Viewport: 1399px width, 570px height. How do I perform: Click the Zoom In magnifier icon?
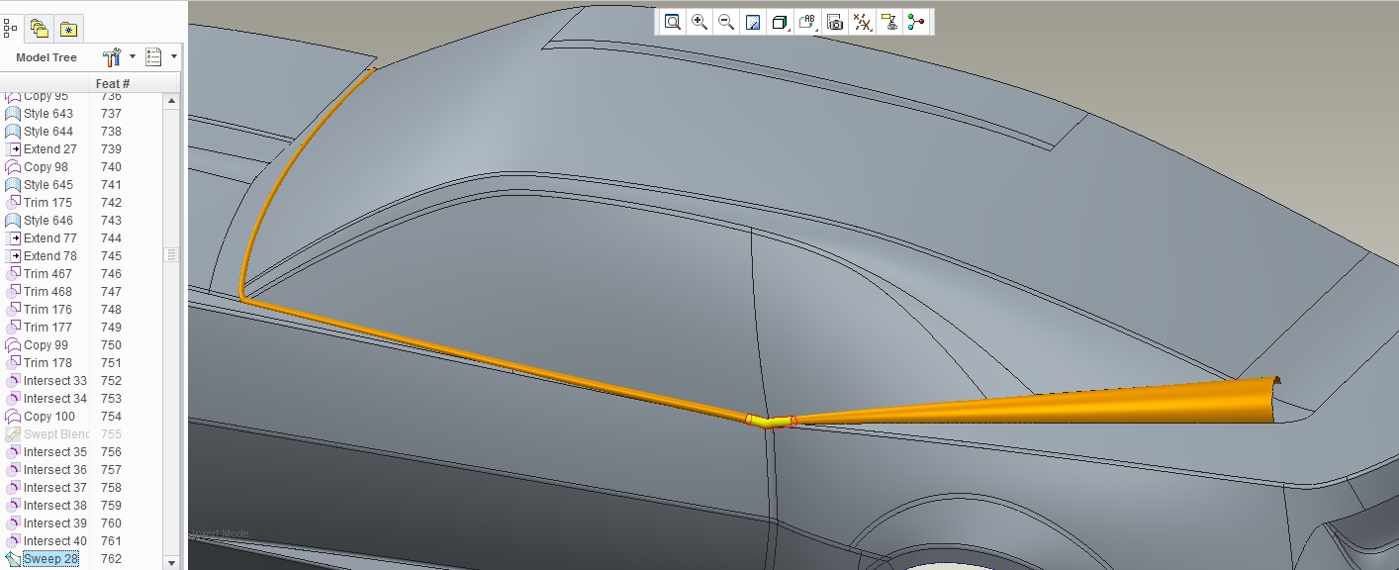[699, 22]
